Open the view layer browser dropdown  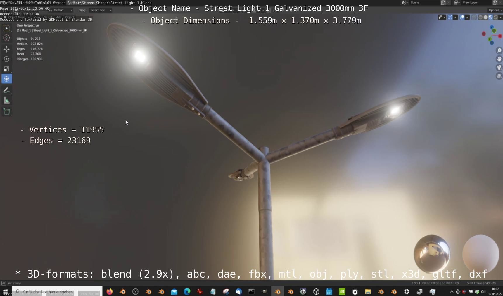(x=457, y=3)
